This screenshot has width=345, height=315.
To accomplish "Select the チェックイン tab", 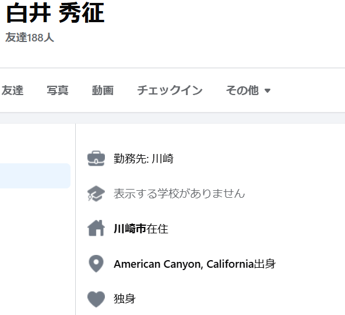I will pos(170,90).
